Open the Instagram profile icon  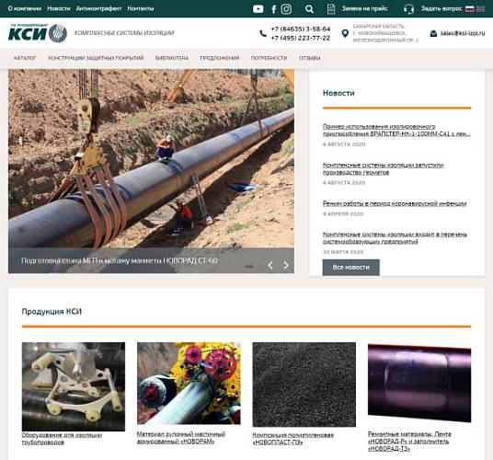click(x=286, y=9)
